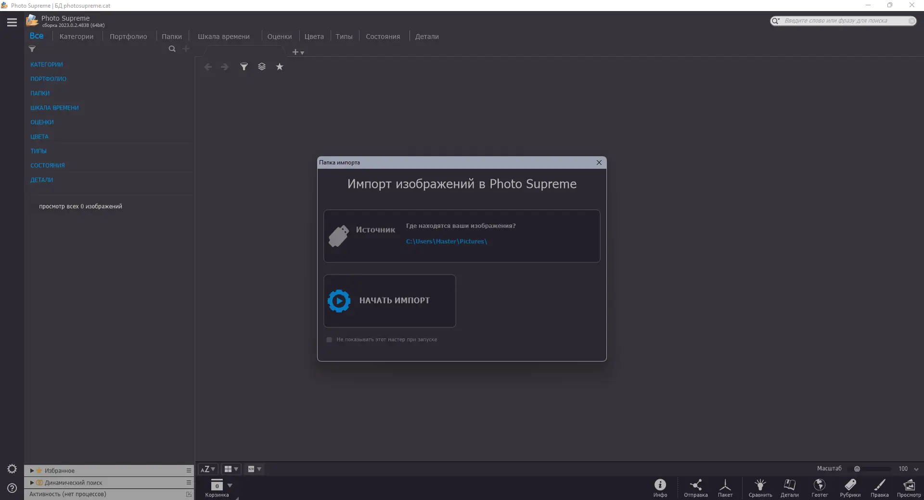Open the ШКАЛА ВРЕМЕНИ section link
This screenshot has width=924, height=500.
pos(54,108)
